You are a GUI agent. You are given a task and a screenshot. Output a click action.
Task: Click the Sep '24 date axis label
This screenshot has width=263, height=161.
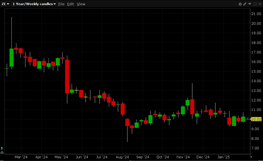pos(143,157)
